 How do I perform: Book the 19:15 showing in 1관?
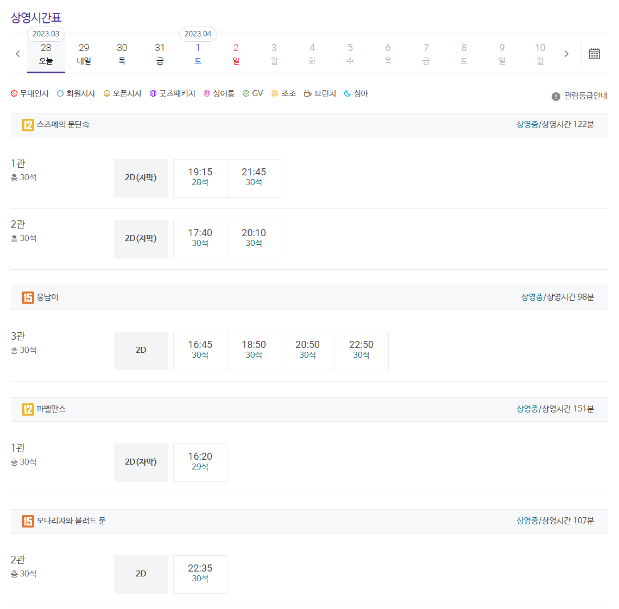(200, 178)
